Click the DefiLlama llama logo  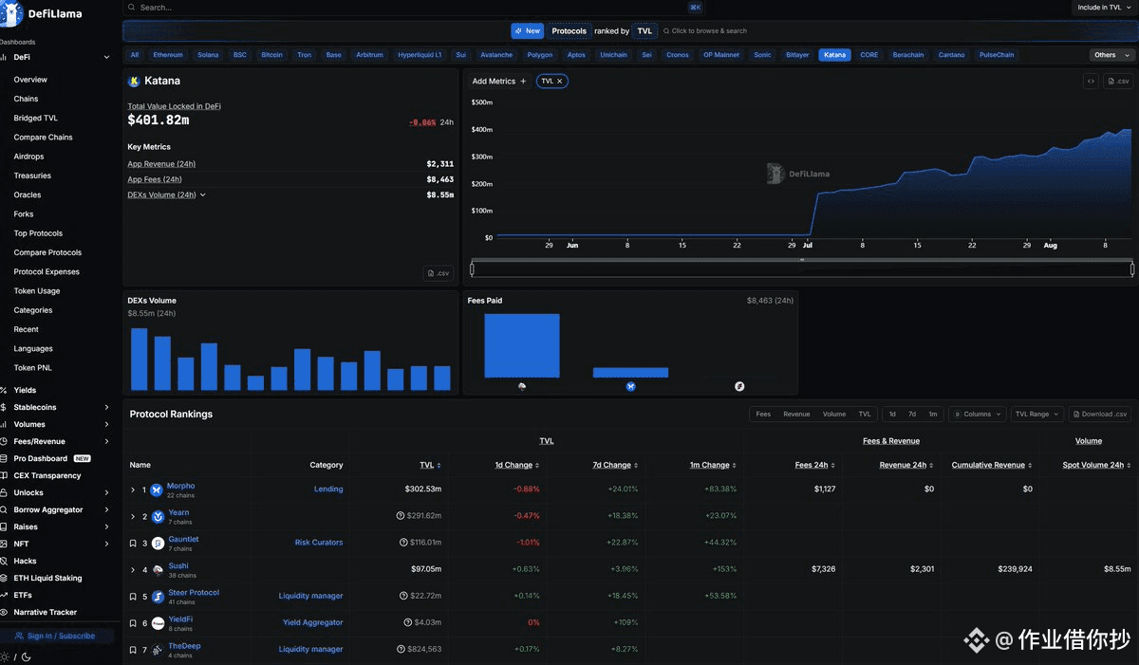tap(12, 14)
